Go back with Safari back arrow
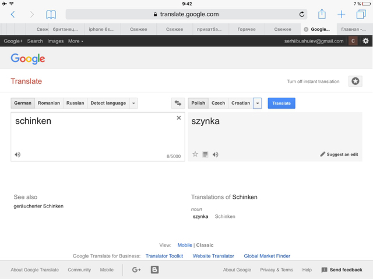Image resolution: width=373 pixels, height=279 pixels. tap(13, 15)
